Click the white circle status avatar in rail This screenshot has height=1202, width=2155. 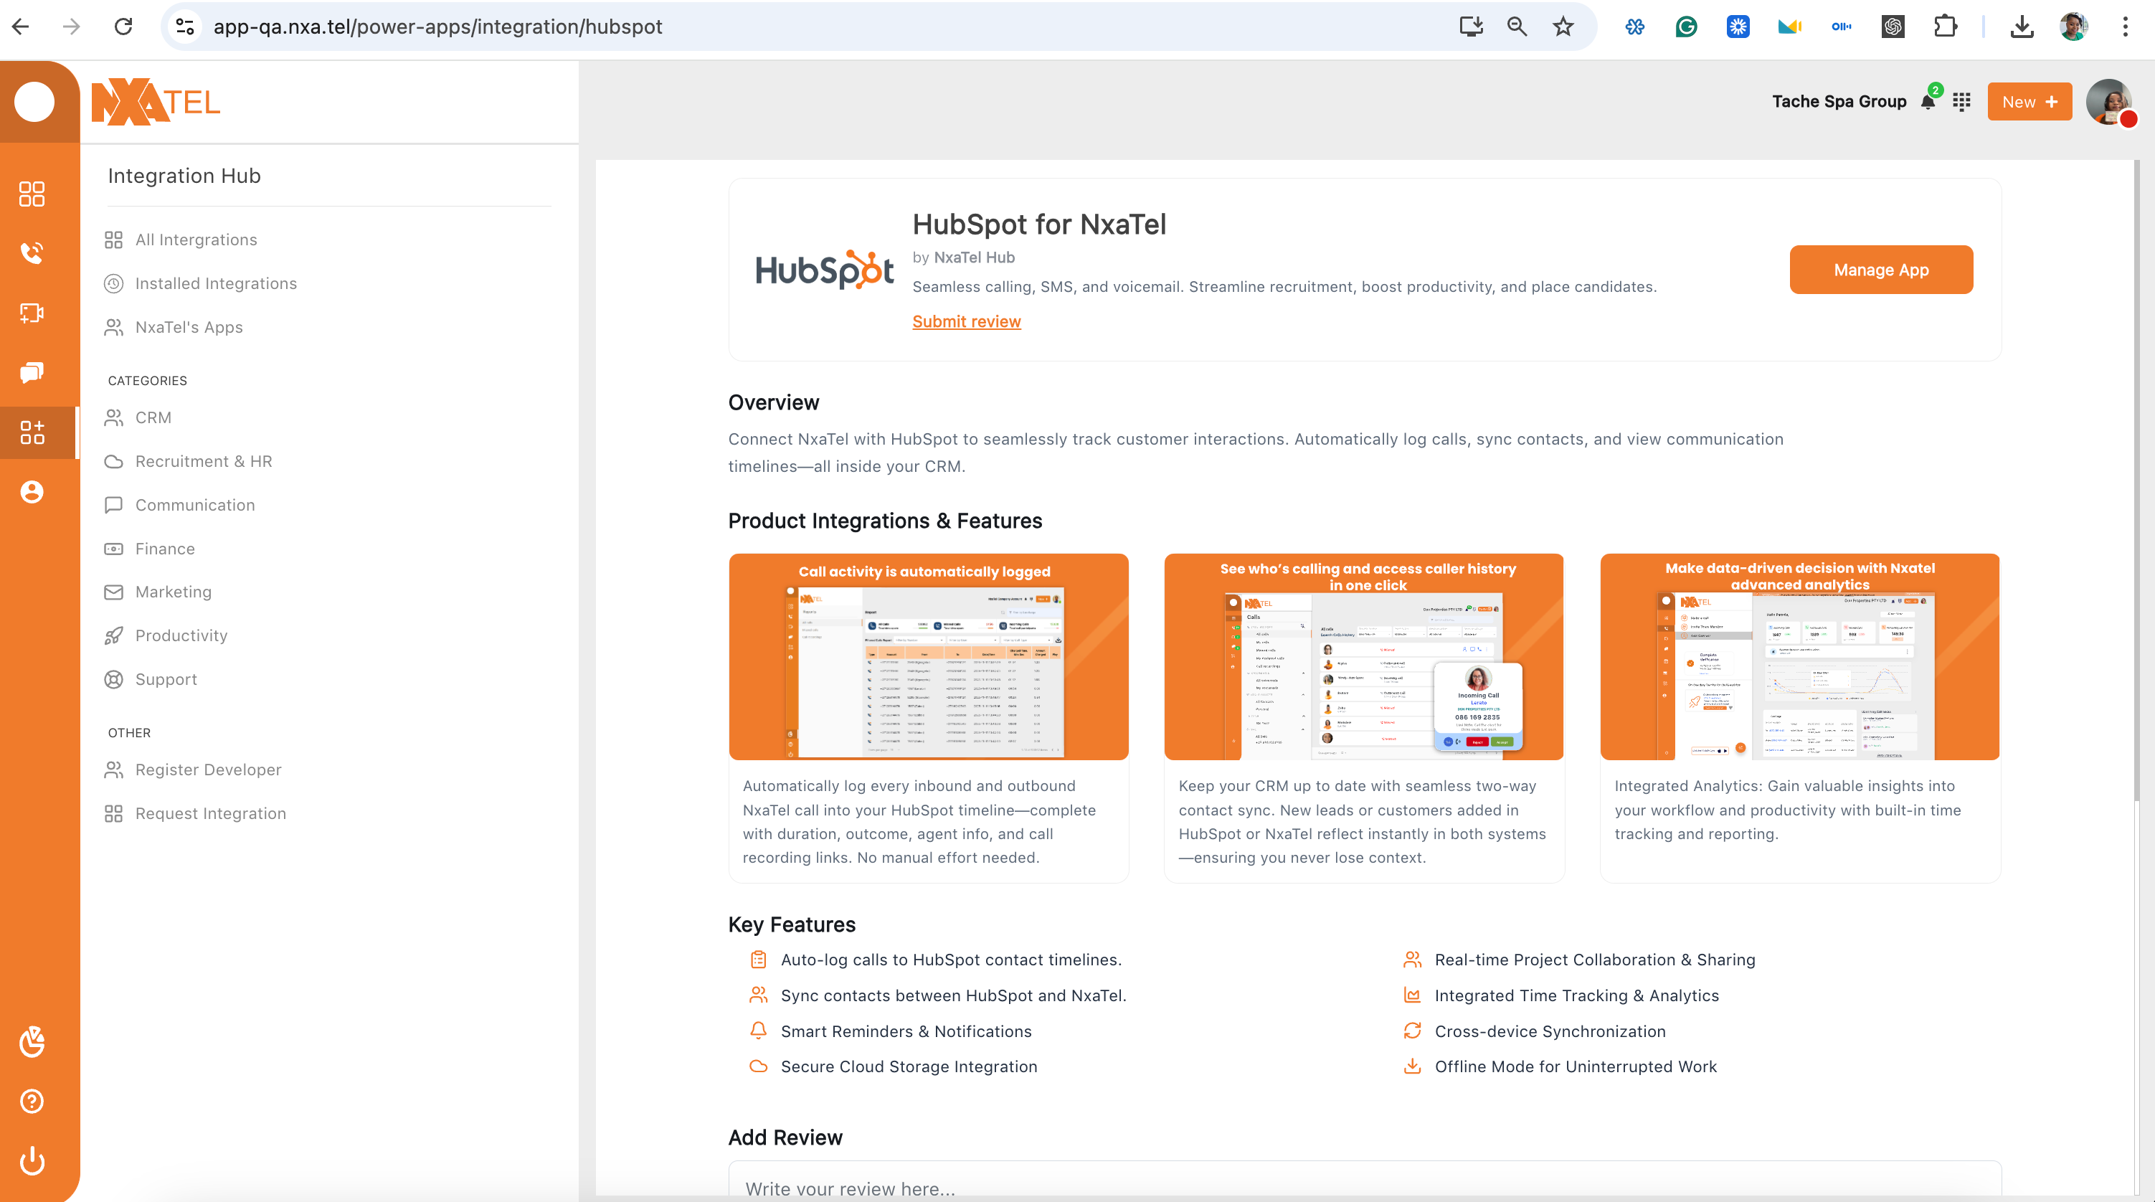pyautogui.click(x=34, y=102)
